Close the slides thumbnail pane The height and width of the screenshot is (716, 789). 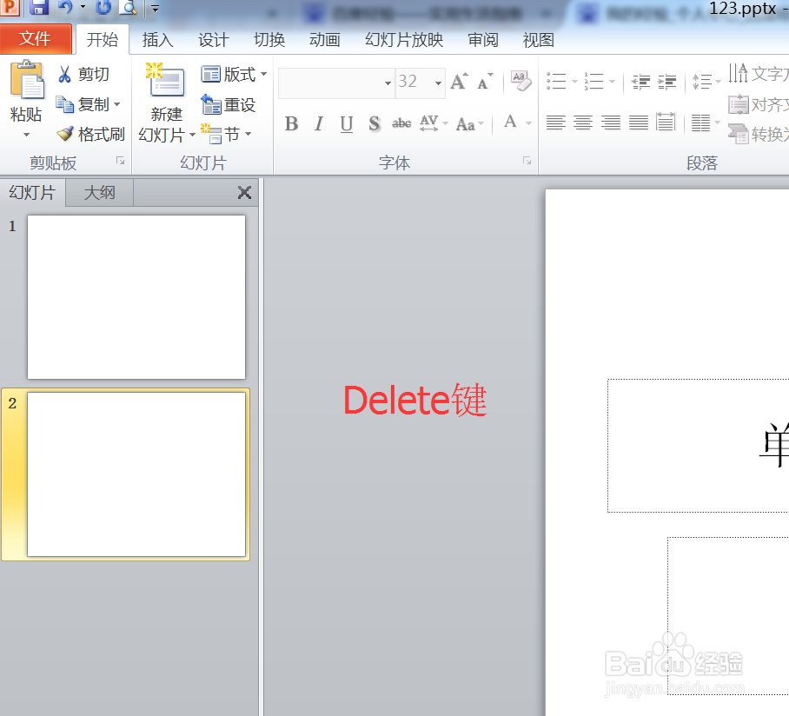click(x=244, y=192)
